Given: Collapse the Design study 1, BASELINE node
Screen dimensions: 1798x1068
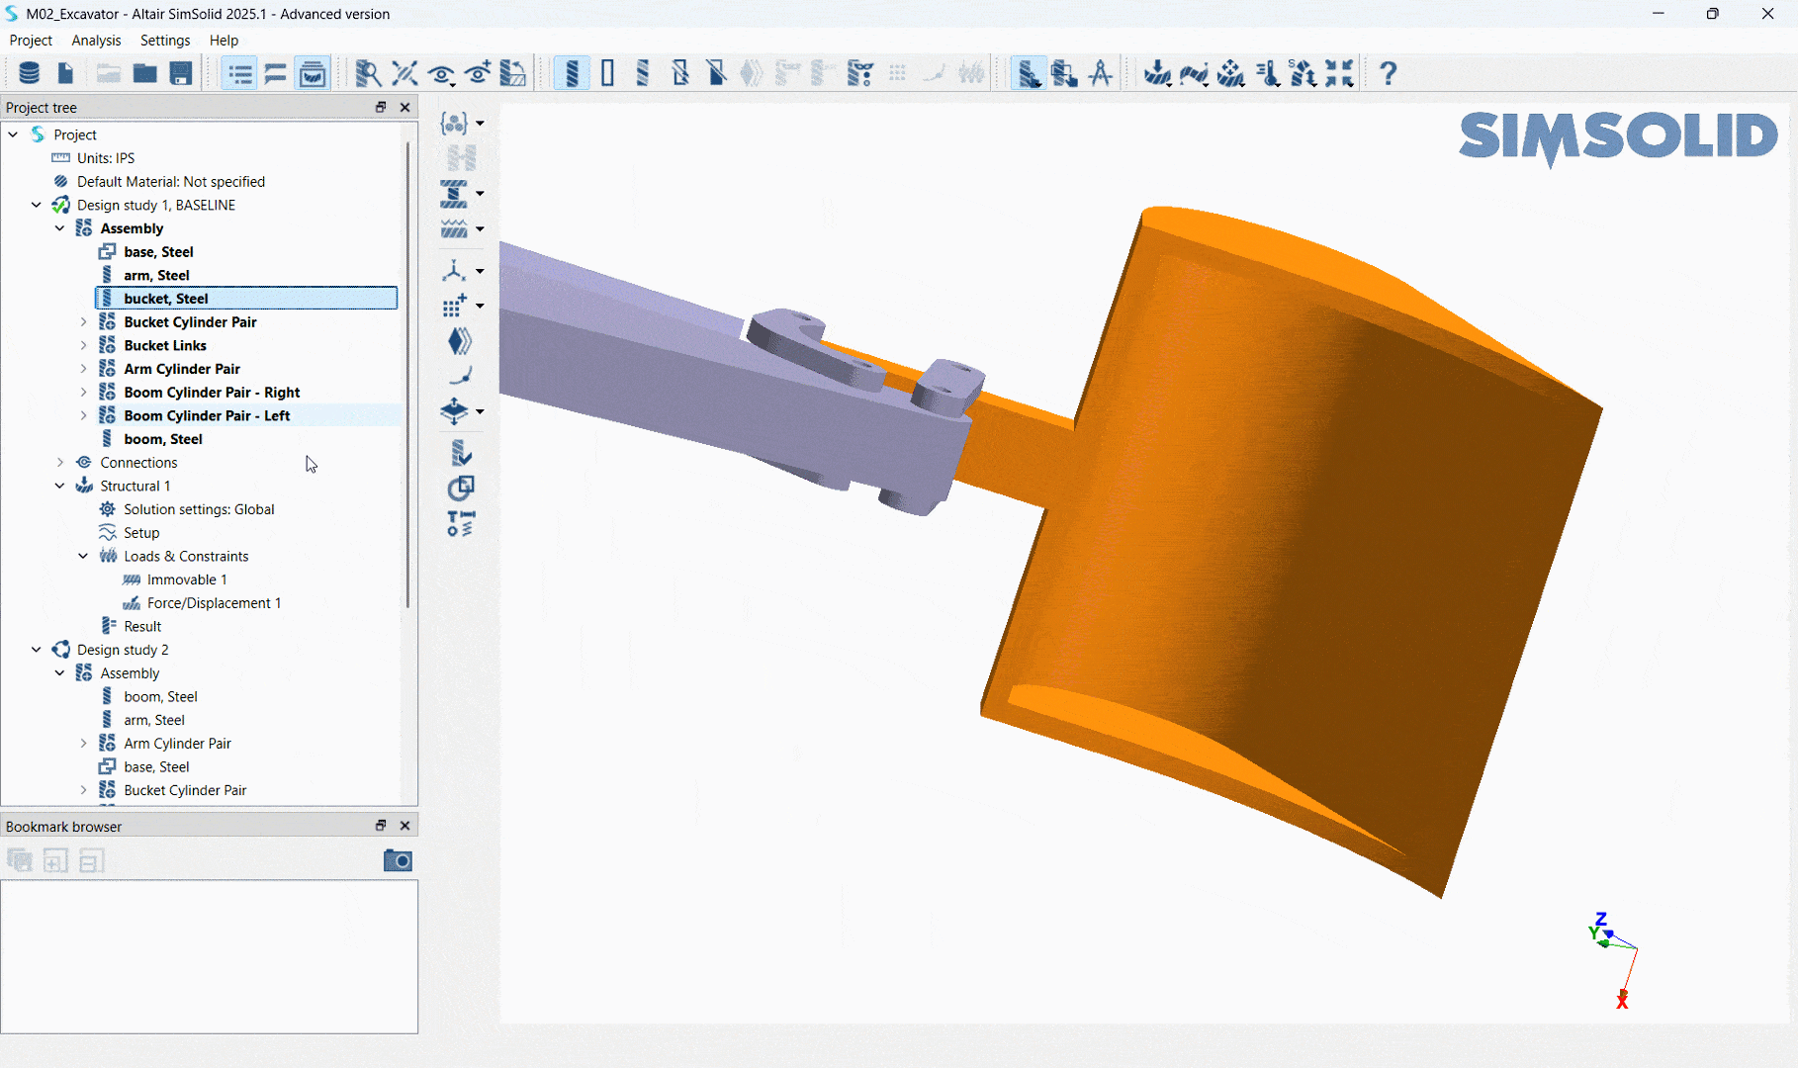Looking at the screenshot, I should 37,205.
